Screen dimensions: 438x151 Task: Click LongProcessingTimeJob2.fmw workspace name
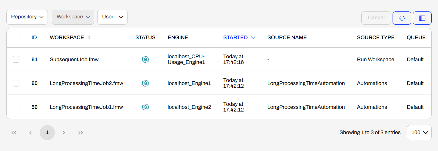[86, 83]
